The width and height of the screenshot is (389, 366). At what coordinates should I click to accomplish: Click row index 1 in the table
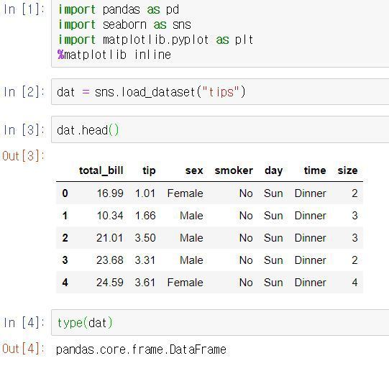tap(65, 216)
